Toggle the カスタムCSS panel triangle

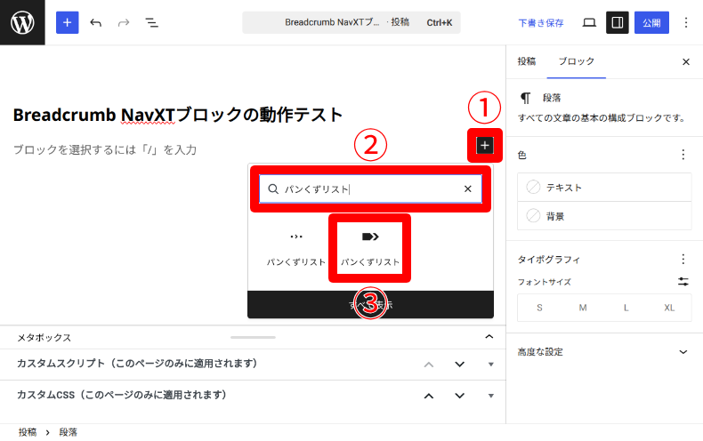[491, 396]
